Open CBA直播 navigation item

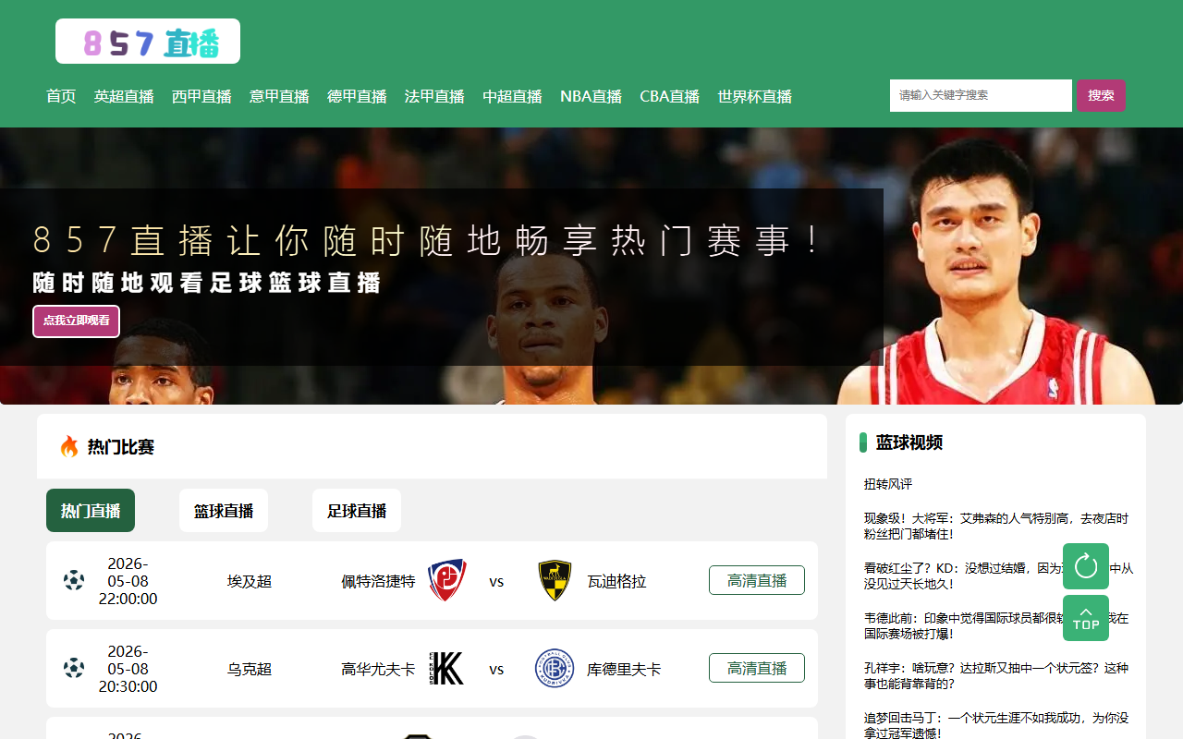(670, 96)
